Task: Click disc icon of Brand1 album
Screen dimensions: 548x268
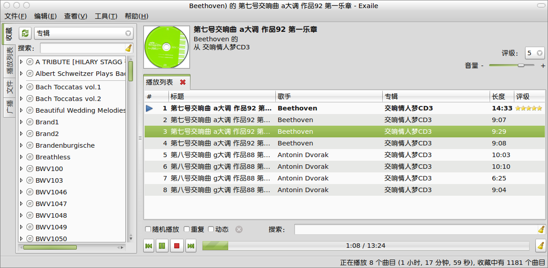Action: click(30, 122)
